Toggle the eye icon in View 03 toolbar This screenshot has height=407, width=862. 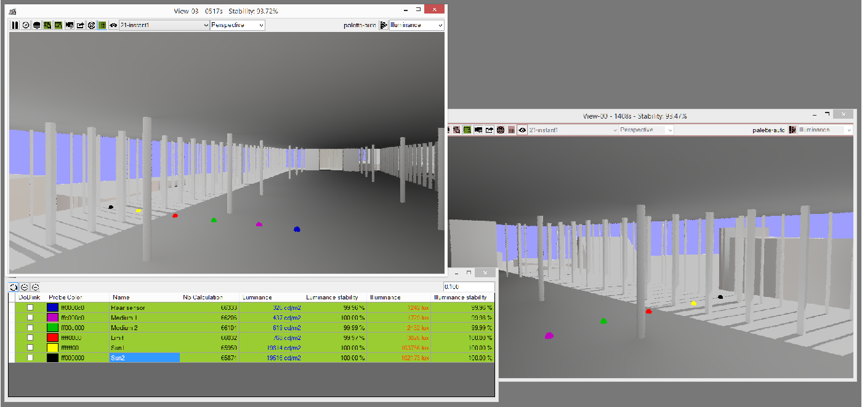click(x=113, y=25)
